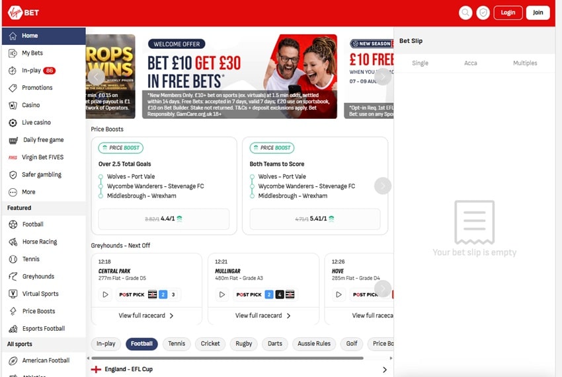
Task: Click the scrollbar left arrow
Action: point(88,358)
